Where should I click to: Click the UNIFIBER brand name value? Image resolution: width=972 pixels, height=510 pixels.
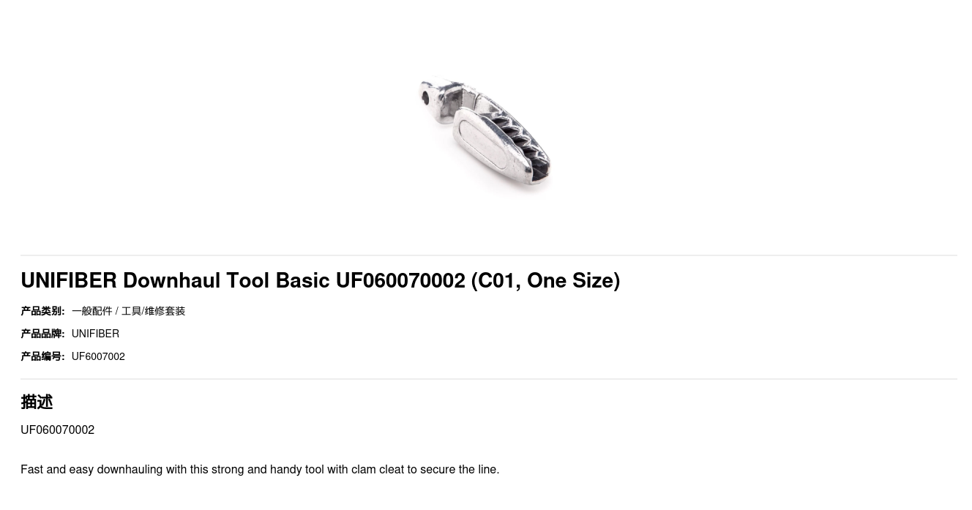click(x=95, y=334)
